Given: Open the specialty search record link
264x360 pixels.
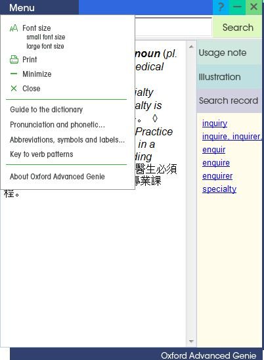Looking at the screenshot, I should pyautogui.click(x=219, y=189).
